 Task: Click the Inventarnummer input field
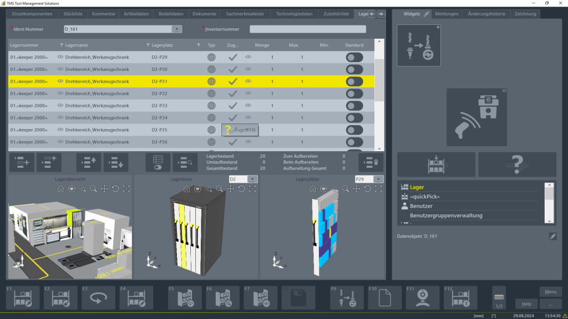coord(307,29)
